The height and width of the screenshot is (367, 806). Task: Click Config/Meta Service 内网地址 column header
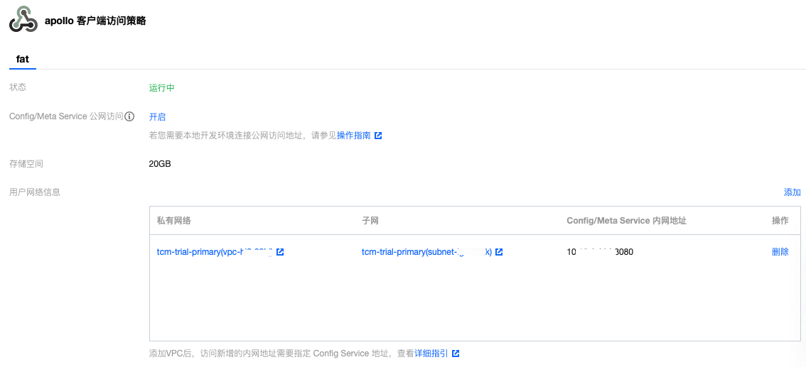point(627,221)
